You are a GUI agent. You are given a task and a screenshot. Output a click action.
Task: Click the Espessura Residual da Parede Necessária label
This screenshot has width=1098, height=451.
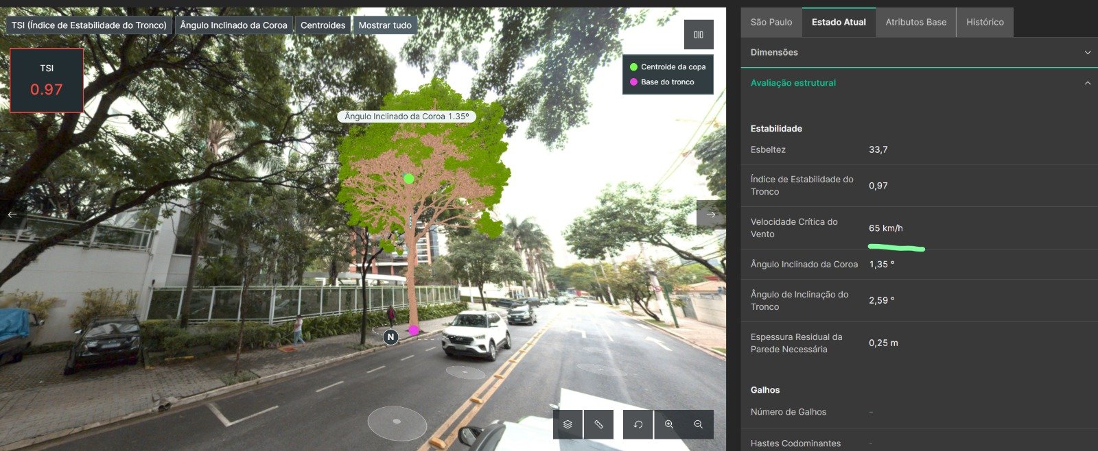796,343
